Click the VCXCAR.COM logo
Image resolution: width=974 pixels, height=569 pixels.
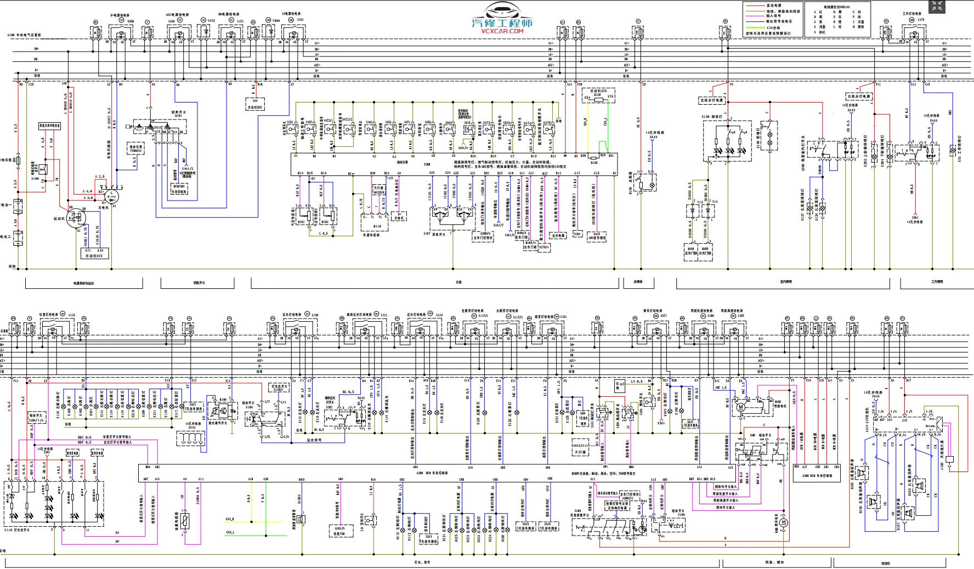coord(502,26)
